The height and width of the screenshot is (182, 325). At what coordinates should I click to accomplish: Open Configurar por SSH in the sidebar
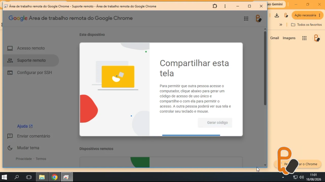coord(31,73)
